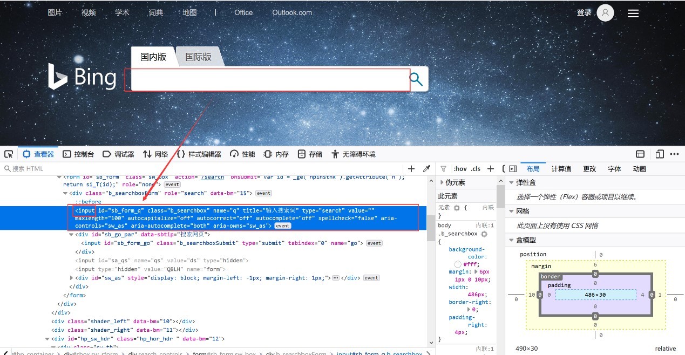Select the 查看器 inspector panel
The height and width of the screenshot is (355, 685).
(x=38, y=154)
